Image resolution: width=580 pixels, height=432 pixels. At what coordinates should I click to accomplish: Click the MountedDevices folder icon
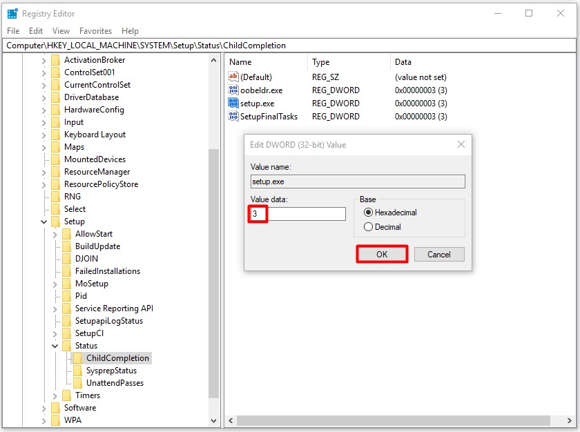click(55, 159)
